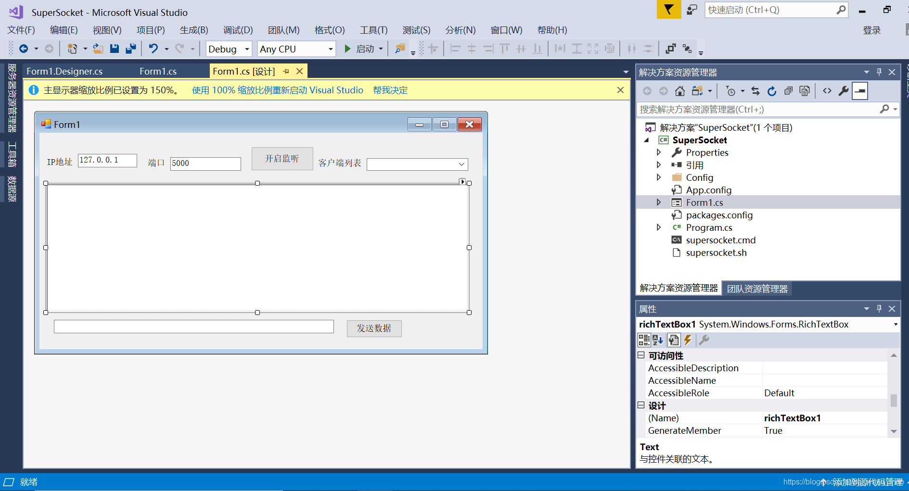The width and height of the screenshot is (909, 491).
Task: Click the tab order layout icon
Action: pyautogui.click(x=687, y=49)
